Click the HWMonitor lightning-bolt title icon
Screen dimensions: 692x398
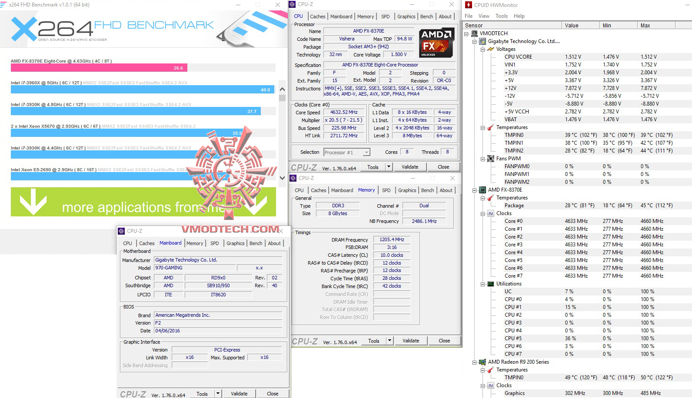point(468,5)
